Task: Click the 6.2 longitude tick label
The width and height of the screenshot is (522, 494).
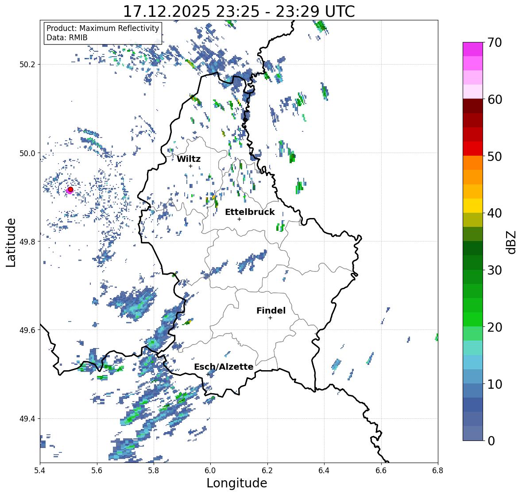Action: (x=267, y=471)
